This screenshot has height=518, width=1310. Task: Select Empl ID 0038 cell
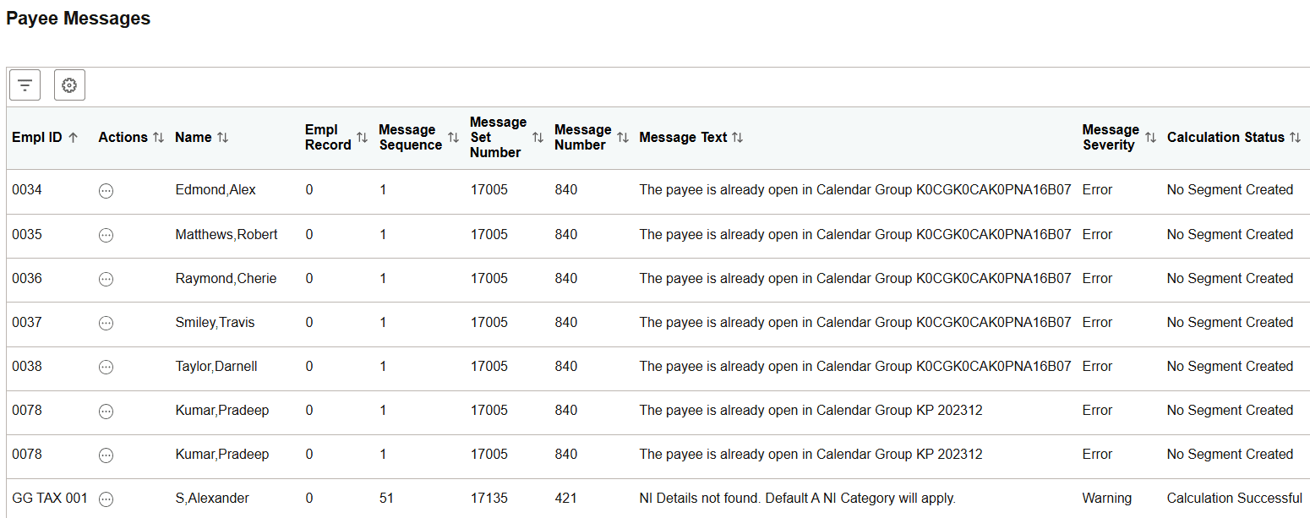click(x=27, y=366)
